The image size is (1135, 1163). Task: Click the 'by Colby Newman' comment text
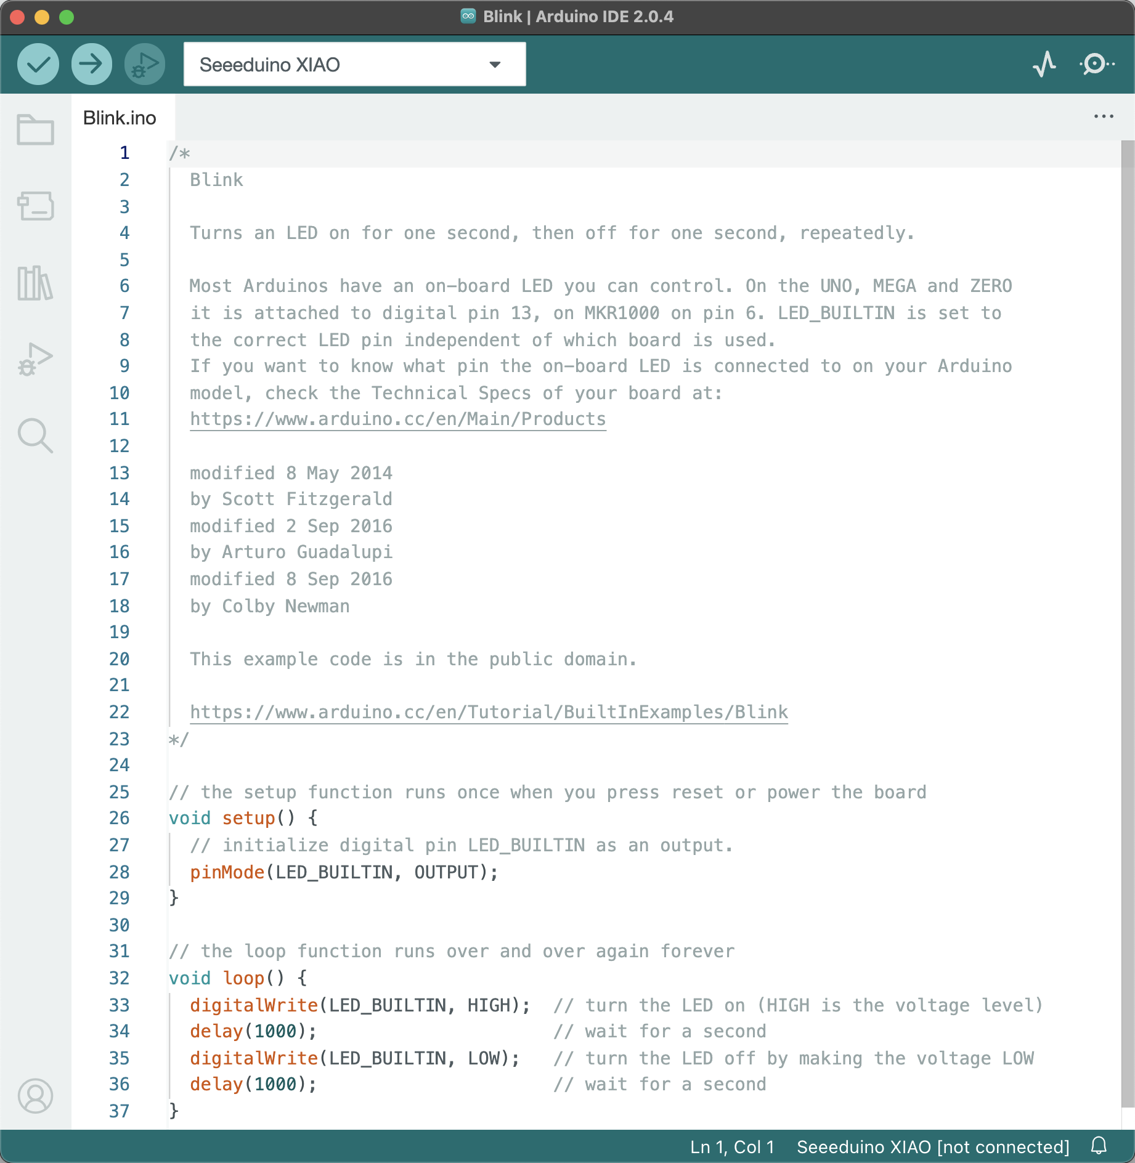(270, 606)
